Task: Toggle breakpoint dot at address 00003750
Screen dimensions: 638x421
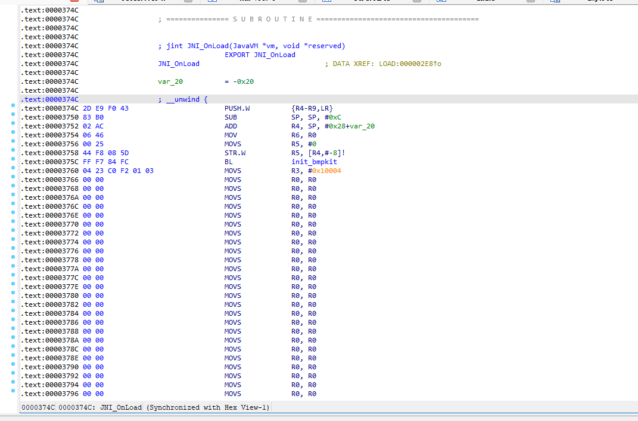Action: click(x=13, y=114)
